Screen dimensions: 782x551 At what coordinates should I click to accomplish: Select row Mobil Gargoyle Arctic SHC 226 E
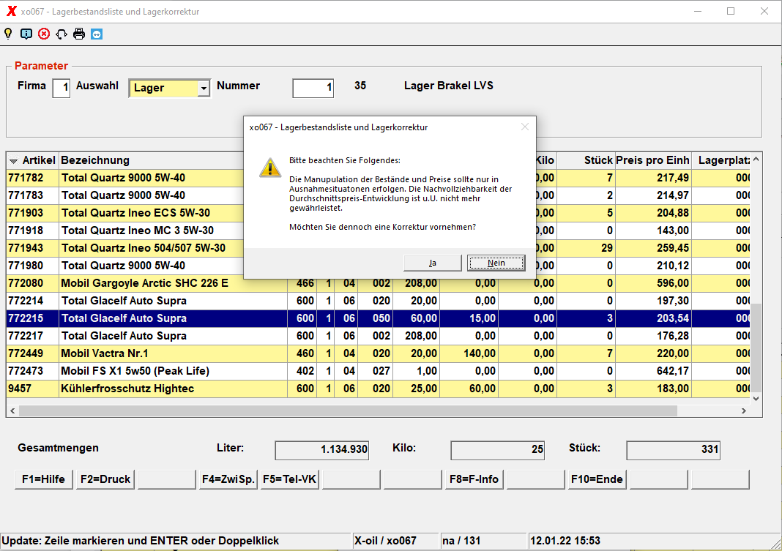click(379, 283)
